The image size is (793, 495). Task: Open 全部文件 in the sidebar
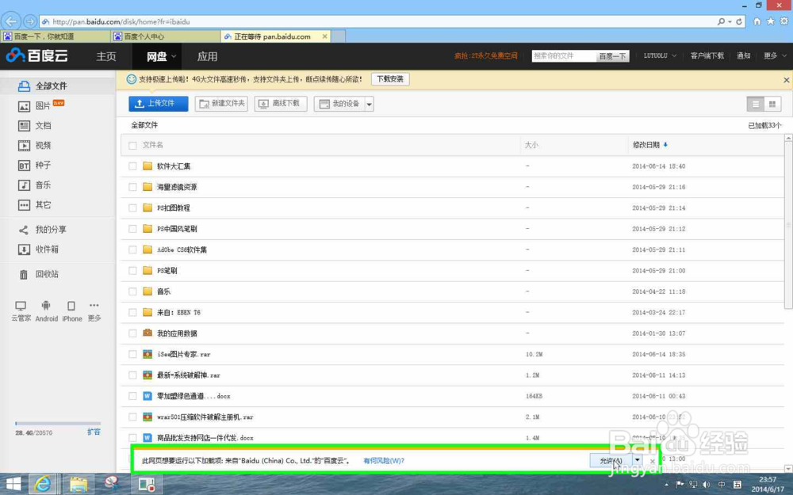tap(43, 86)
